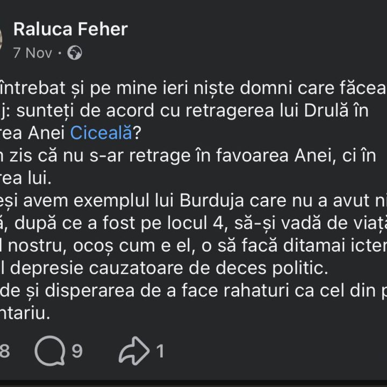Screen dimensions: 387x387
Task: Open the post via the 7 Nov timestamp
Action: pos(32,53)
